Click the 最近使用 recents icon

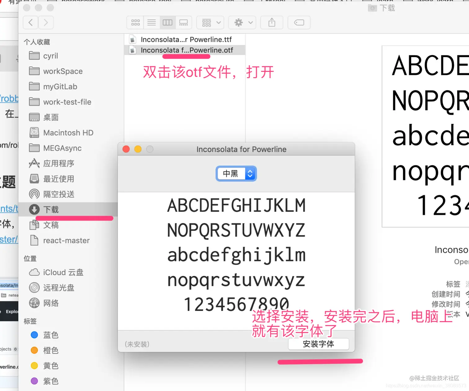click(x=34, y=179)
